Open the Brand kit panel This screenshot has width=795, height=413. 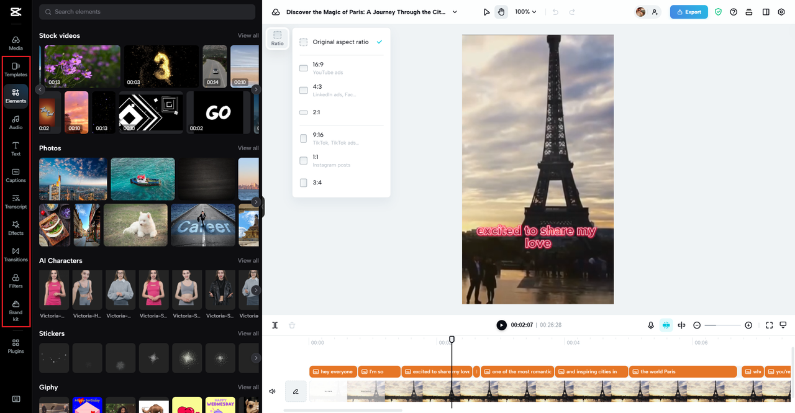(16, 311)
